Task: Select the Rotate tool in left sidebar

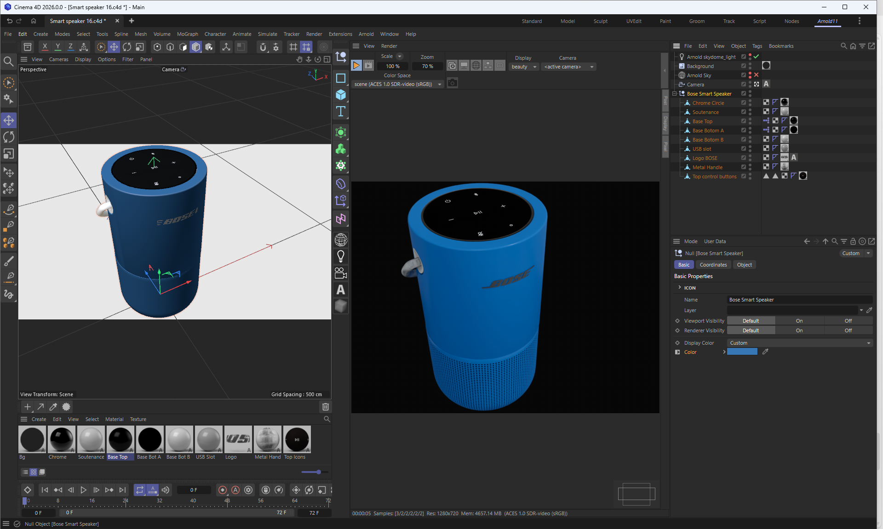Action: [x=9, y=137]
